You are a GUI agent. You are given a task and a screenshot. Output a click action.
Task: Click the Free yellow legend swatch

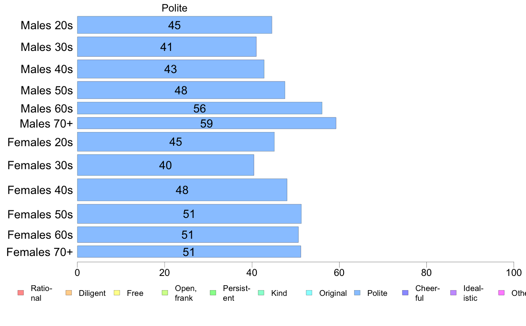[x=117, y=293]
